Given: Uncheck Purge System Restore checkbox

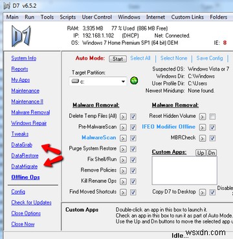Looking at the screenshot, I should coord(133,149).
